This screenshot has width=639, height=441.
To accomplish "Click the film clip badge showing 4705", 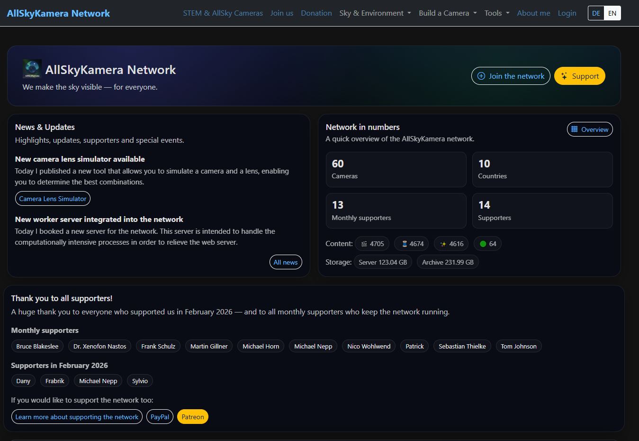I will pyautogui.click(x=372, y=243).
